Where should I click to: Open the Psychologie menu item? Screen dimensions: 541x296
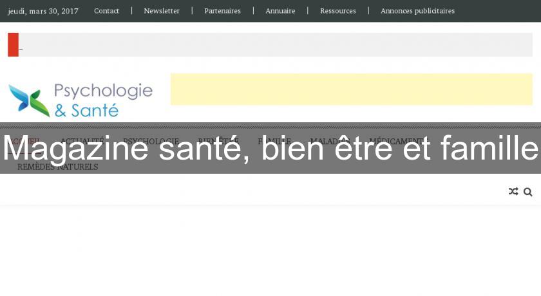coord(151,141)
